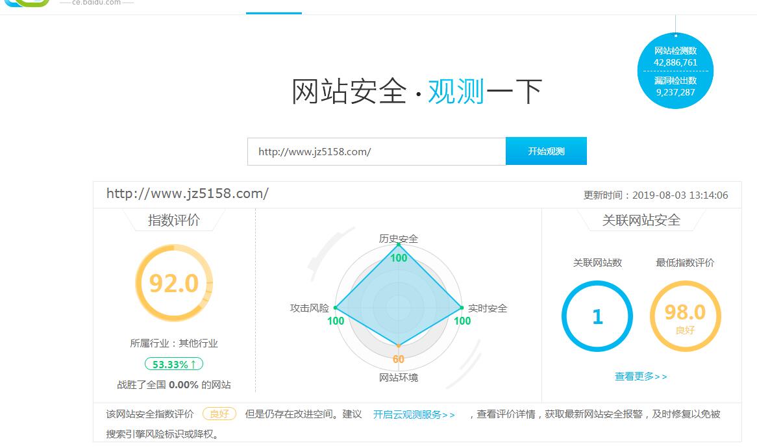The image size is (757, 448).
Task: Click the ce.baidu.com logo at top left
Action: [x=68, y=3]
